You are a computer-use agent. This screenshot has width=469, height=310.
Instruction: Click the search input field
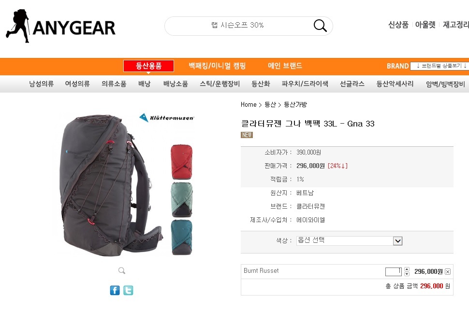pyautogui.click(x=237, y=26)
